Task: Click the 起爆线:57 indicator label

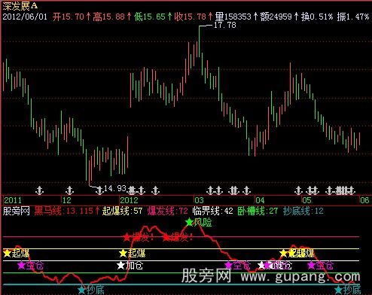Action: click(x=122, y=211)
